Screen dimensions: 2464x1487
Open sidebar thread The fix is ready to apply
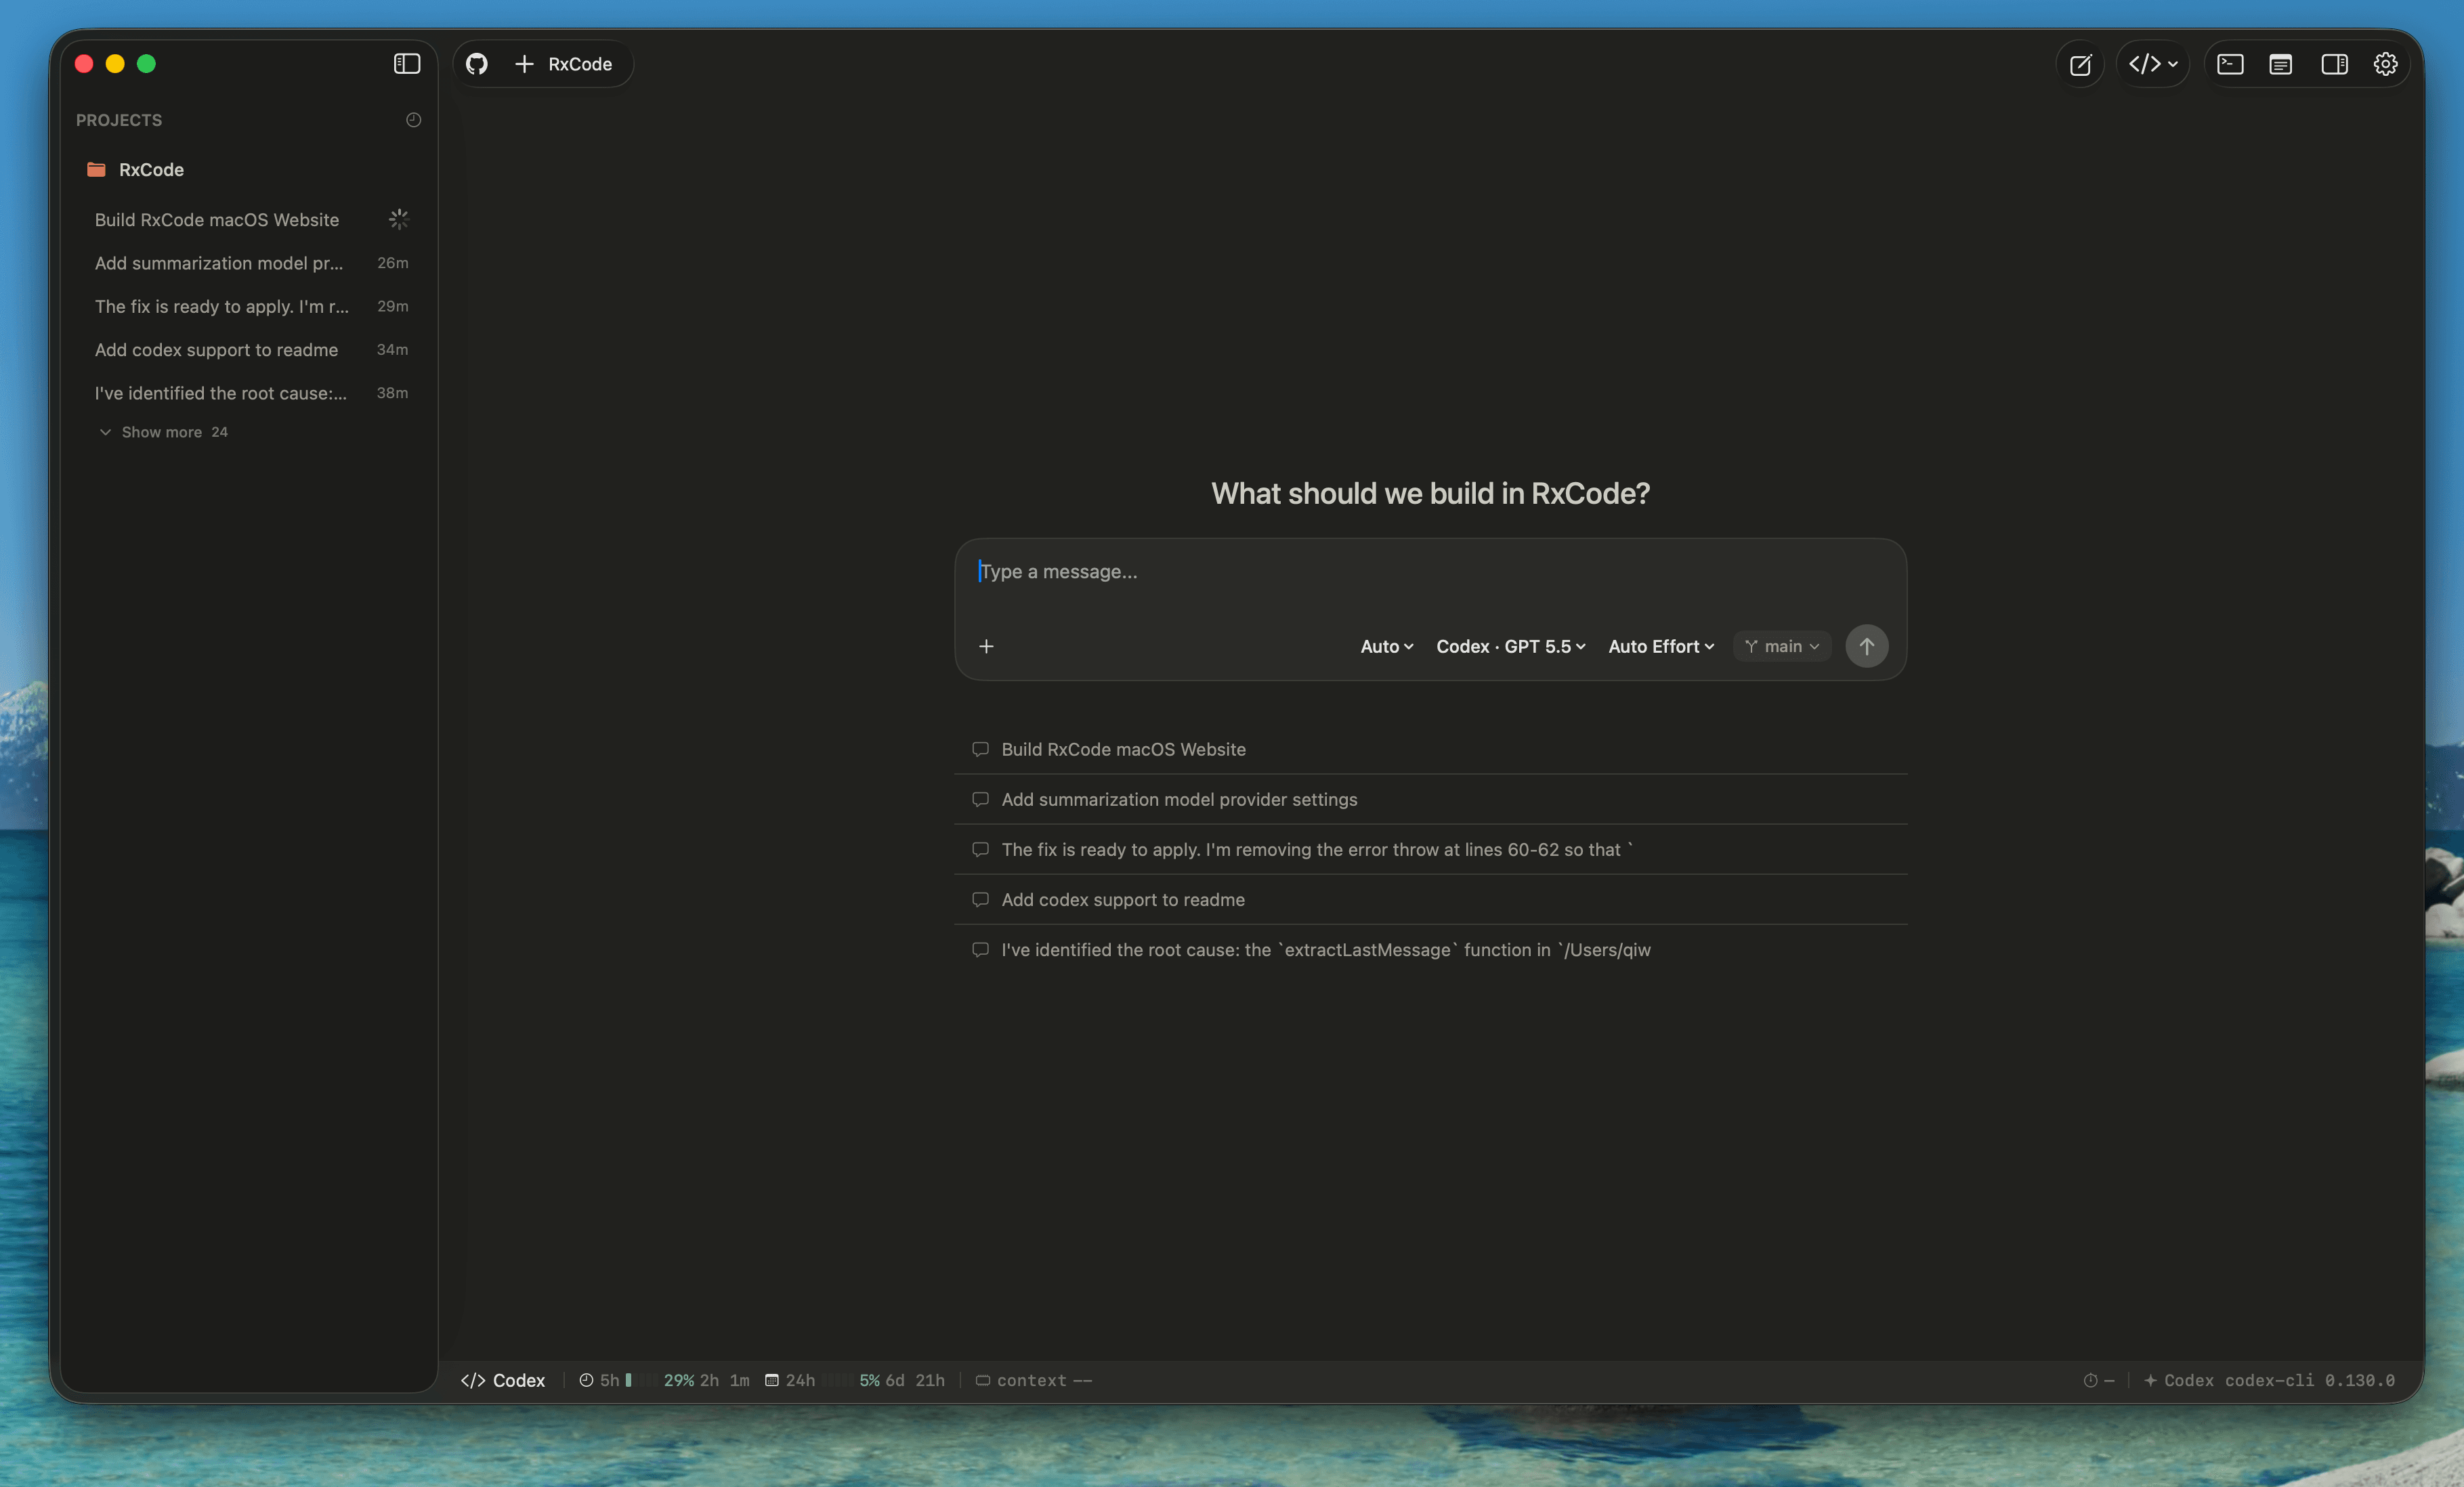[248, 306]
